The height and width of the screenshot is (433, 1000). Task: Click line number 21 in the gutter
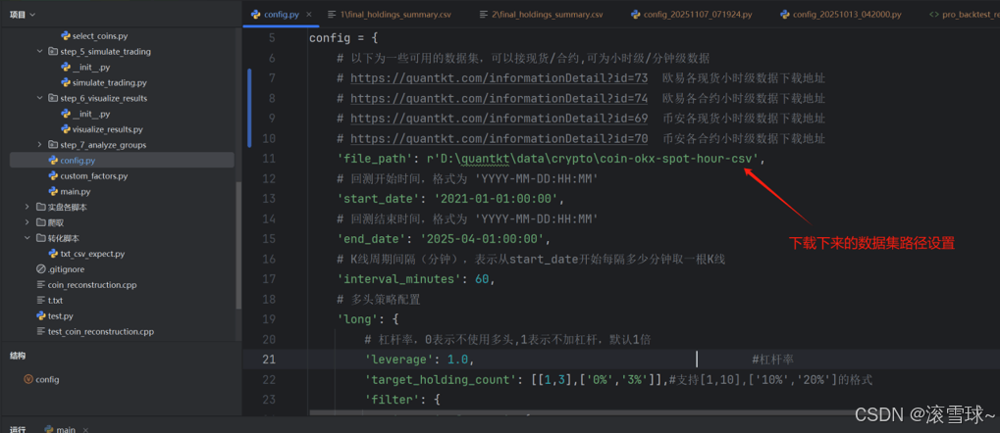click(x=269, y=360)
